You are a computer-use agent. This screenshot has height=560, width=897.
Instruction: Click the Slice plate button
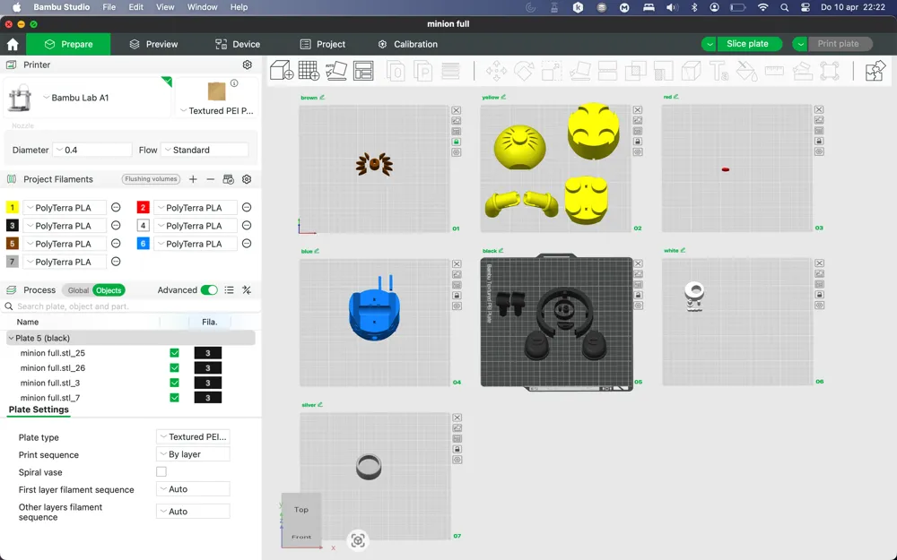click(747, 44)
